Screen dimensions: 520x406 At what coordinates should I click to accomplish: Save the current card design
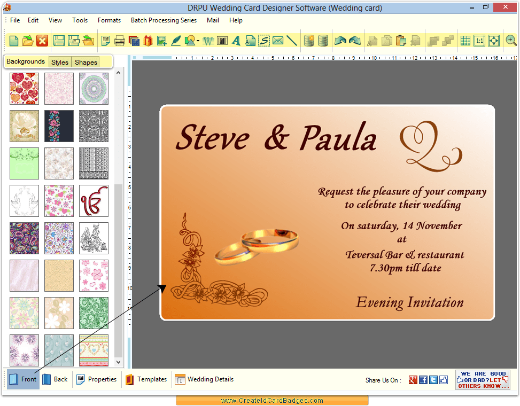(x=59, y=40)
